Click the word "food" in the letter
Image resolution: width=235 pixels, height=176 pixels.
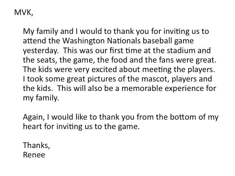(x=119, y=60)
